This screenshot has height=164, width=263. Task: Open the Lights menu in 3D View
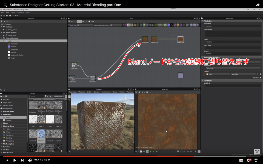(89, 92)
